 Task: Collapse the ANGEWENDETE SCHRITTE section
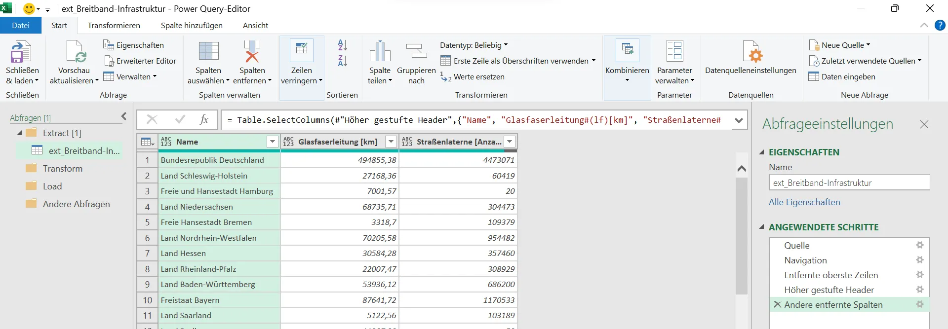click(x=762, y=227)
